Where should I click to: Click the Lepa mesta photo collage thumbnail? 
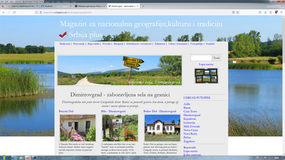pyautogui.click(x=206, y=76)
